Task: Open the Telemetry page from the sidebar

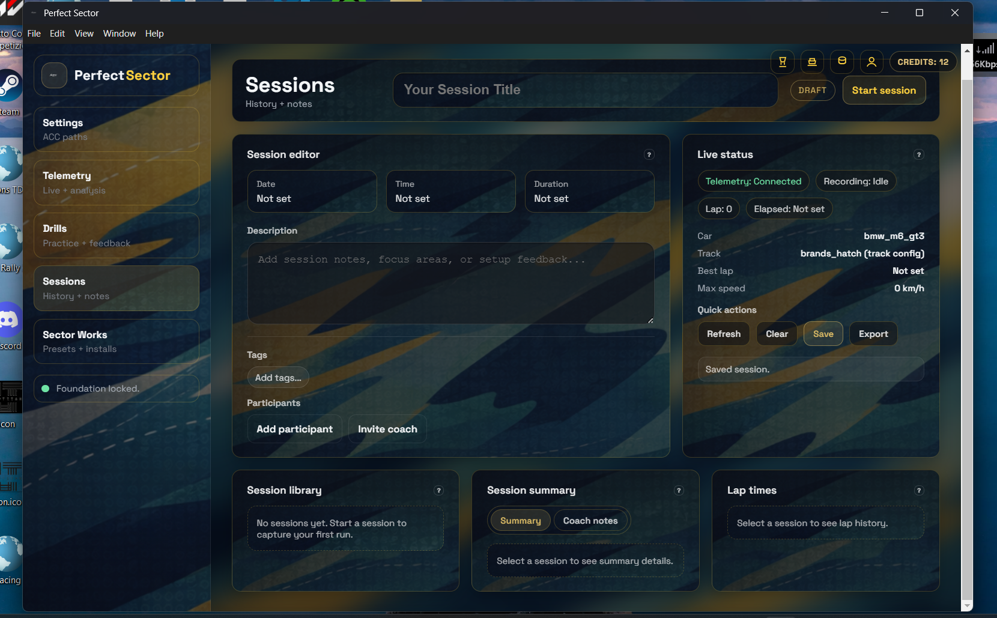Action: (x=117, y=183)
